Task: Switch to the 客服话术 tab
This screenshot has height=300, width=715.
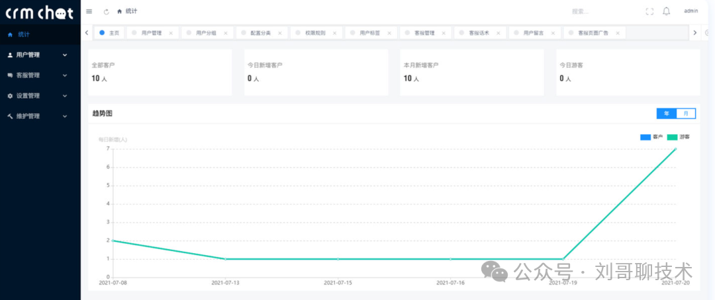Action: coord(479,33)
